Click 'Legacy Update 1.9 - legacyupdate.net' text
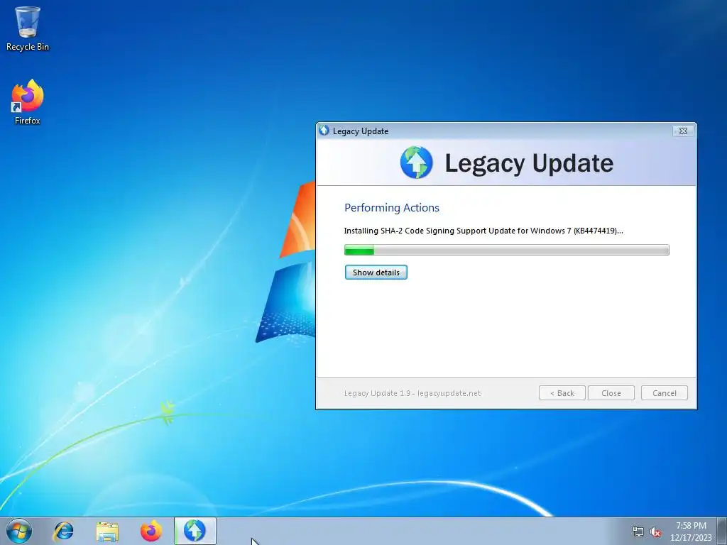The width and height of the screenshot is (727, 545). [x=412, y=393]
